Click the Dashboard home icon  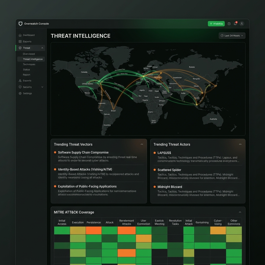[20, 35]
